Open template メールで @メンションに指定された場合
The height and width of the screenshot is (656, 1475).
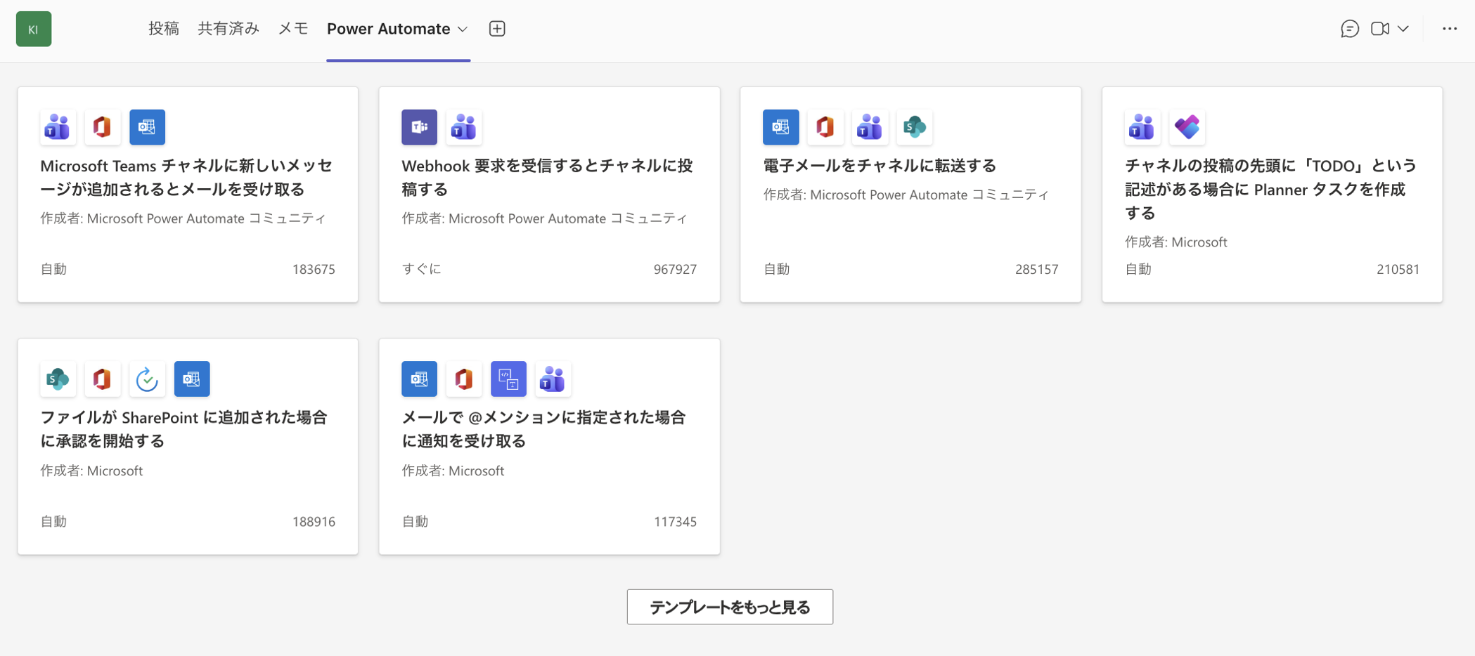tap(544, 429)
